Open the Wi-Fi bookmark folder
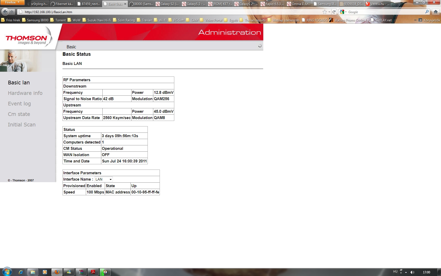Image resolution: width=441 pixels, height=276 pixels. 160,20
